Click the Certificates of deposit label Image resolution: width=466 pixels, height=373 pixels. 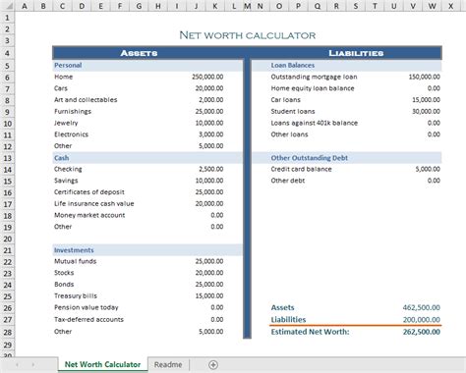(x=89, y=192)
